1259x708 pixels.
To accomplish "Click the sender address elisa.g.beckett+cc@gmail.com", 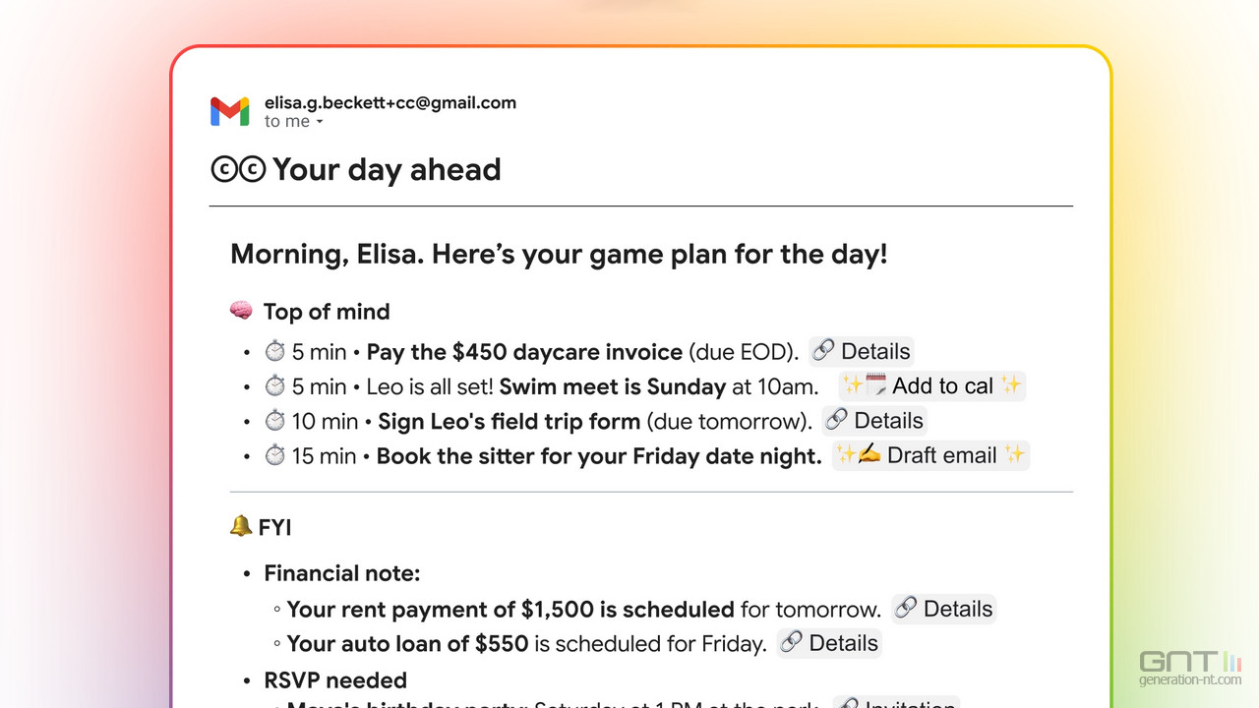I will point(390,102).
